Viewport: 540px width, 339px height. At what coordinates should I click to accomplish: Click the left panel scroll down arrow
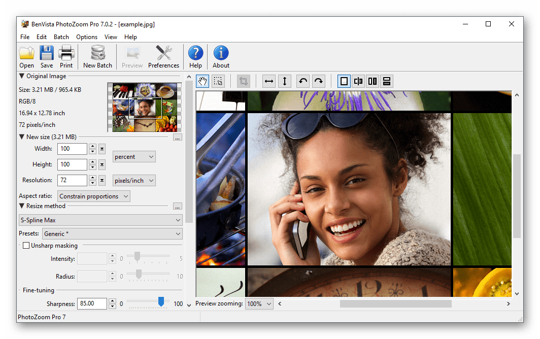coord(189,305)
